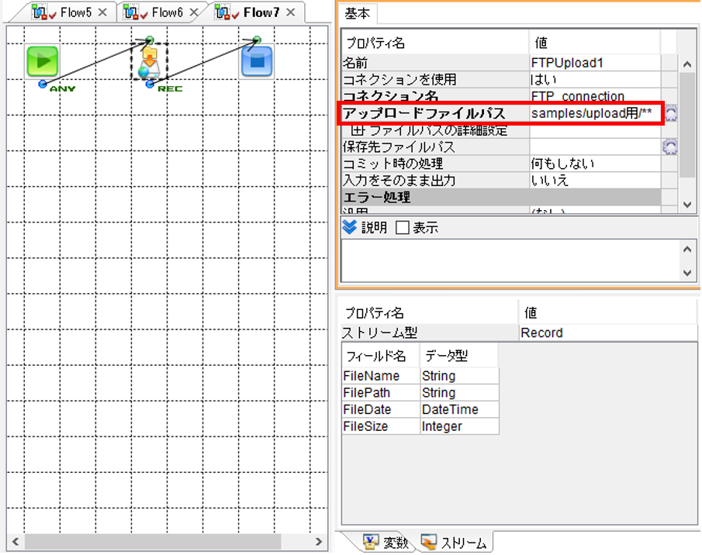Click the エラー処理 section header row
Image resolution: width=702 pixels, height=555 pixels.
point(501,197)
